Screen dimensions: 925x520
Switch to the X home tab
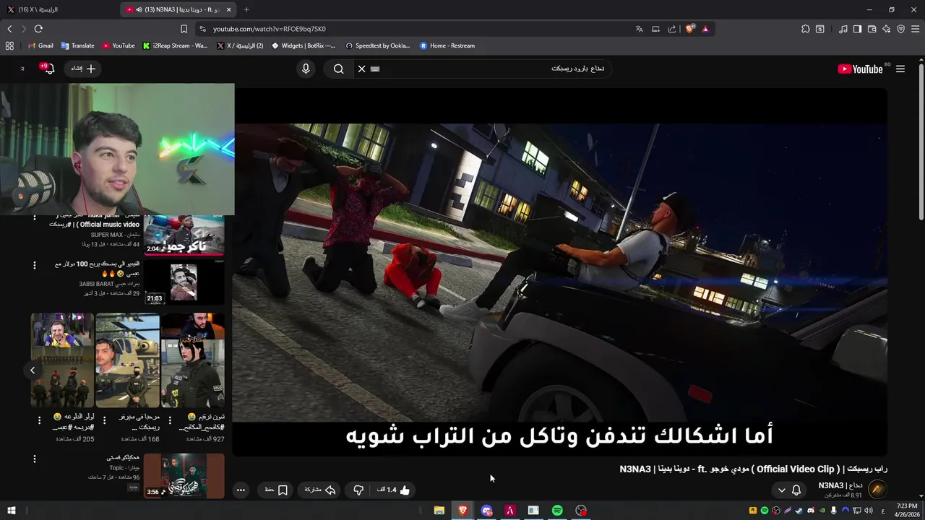pos(58,9)
